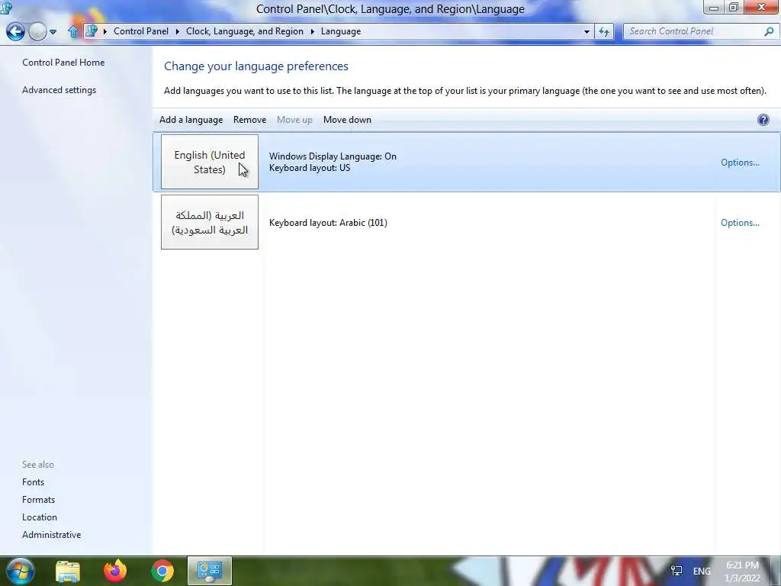Open Control Panel Home link

[63, 63]
